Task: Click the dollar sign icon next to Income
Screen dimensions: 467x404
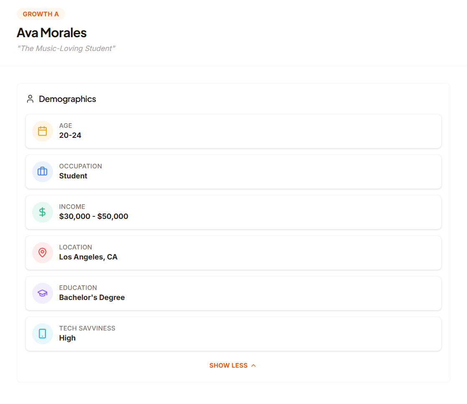Action: [42, 212]
